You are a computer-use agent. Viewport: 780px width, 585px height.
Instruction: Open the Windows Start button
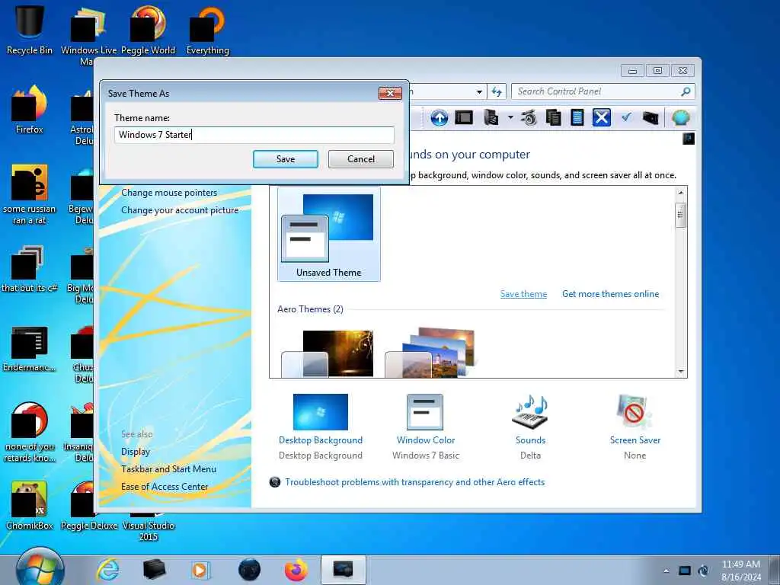coord(40,568)
